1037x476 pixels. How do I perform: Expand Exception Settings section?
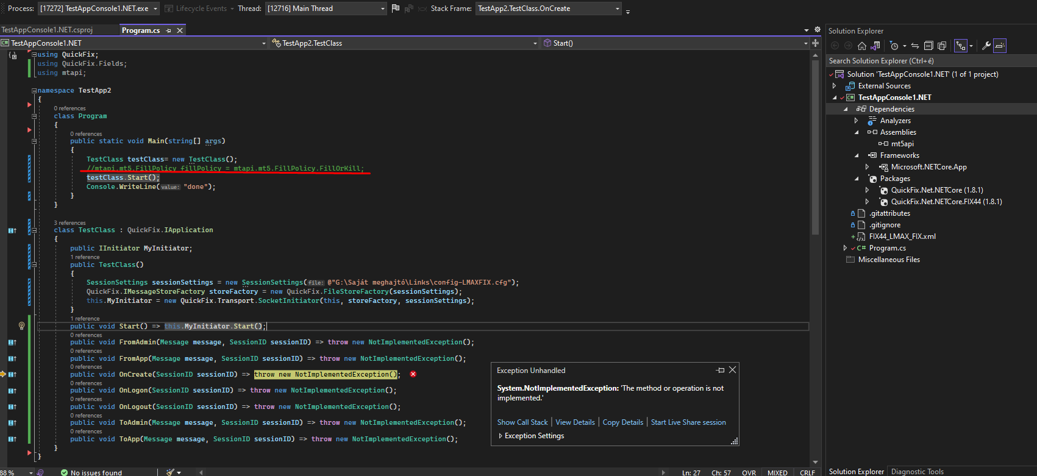coord(501,436)
